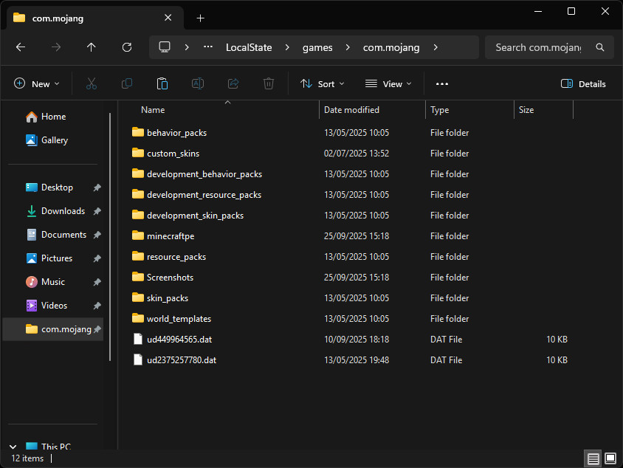This screenshot has height=468, width=623.
Task: Open the New item button
Action: (37, 84)
